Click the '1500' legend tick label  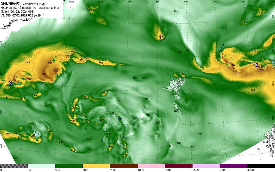click(x=196, y=170)
